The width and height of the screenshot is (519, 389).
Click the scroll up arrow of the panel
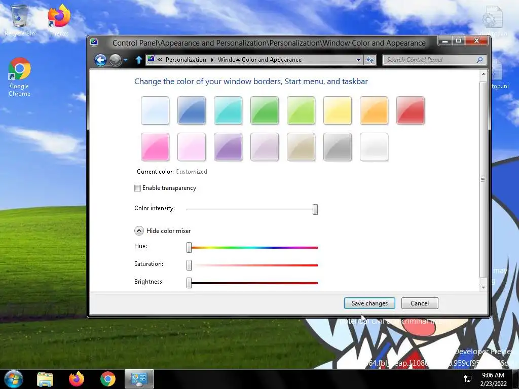click(483, 74)
